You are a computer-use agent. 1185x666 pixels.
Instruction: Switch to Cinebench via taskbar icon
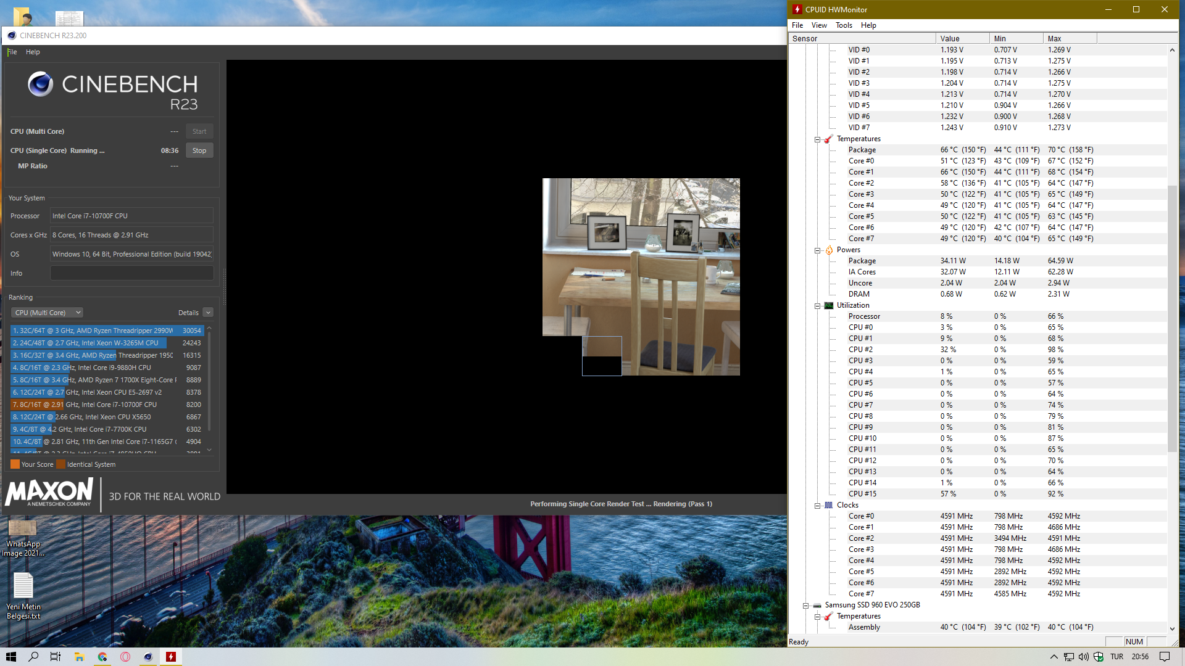[x=148, y=657]
